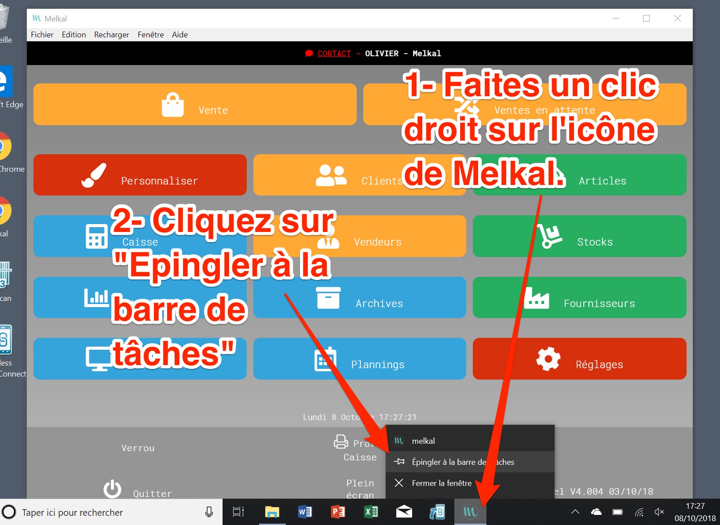Viewport: 720px width, 525px height.
Task: Open the Recharger menu
Action: tap(112, 35)
